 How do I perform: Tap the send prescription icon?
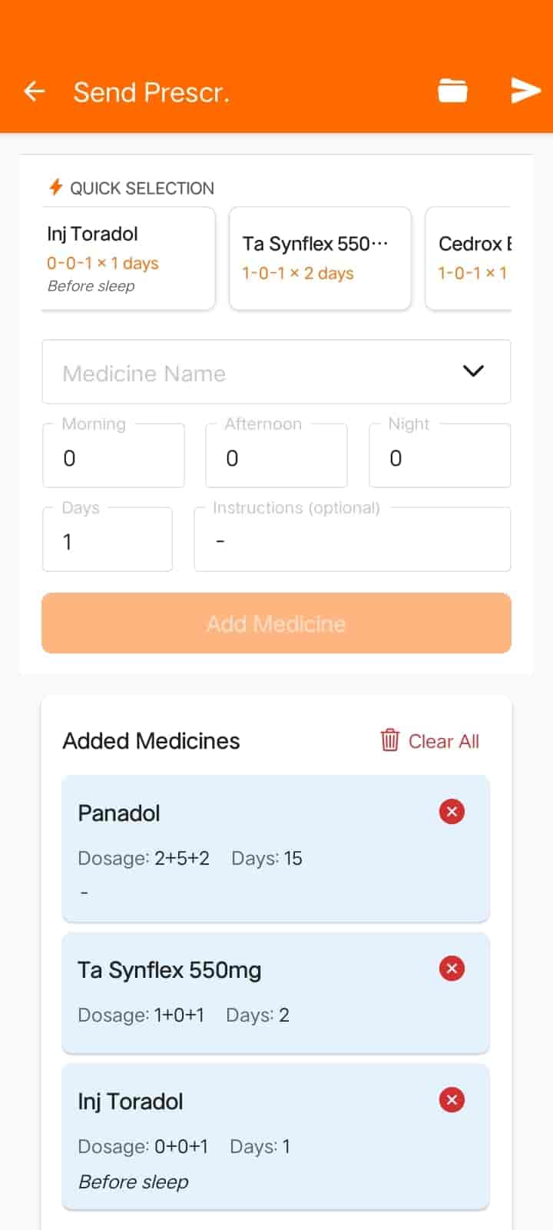[525, 90]
